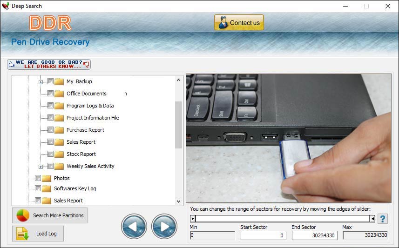The image size is (399, 248).
Task: Check the Project Information File checkbox
Action: 50,118
